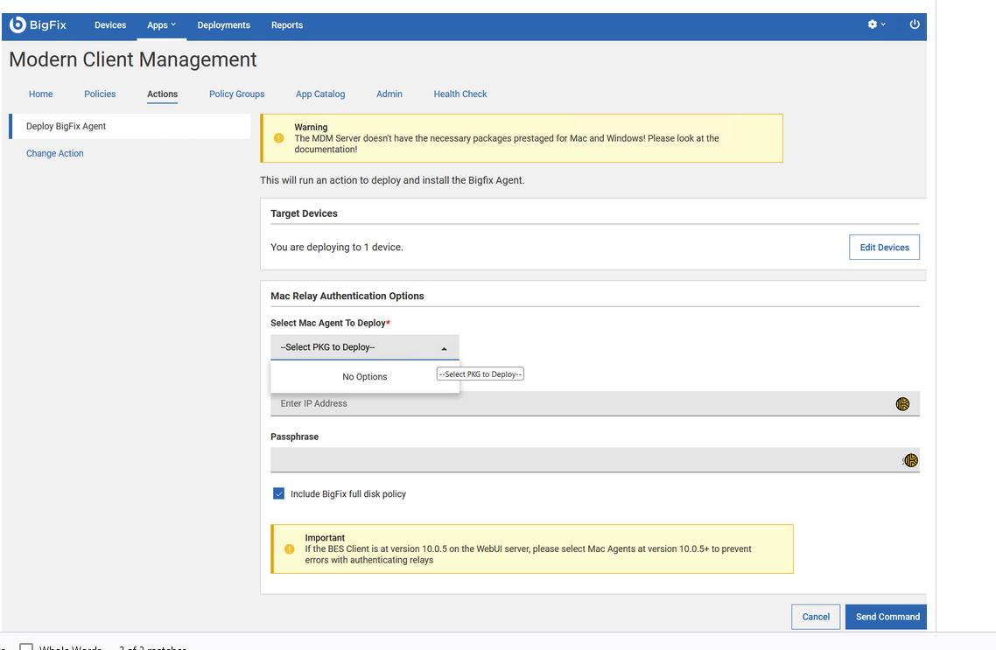Click the Keeper icon in IP Address field
This screenshot has height=650, width=996.
click(x=902, y=404)
